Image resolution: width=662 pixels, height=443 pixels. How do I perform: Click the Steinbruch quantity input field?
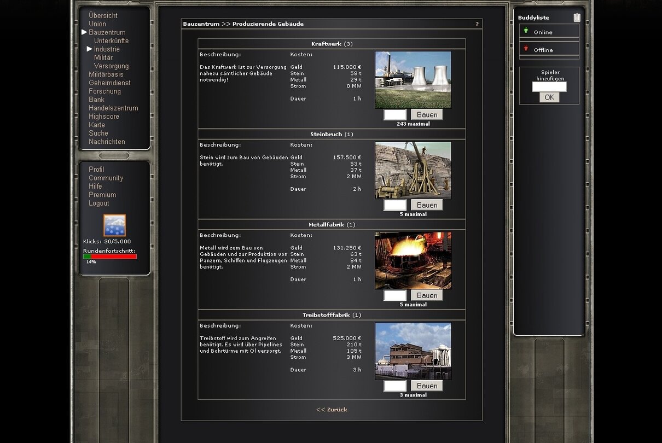click(x=395, y=205)
